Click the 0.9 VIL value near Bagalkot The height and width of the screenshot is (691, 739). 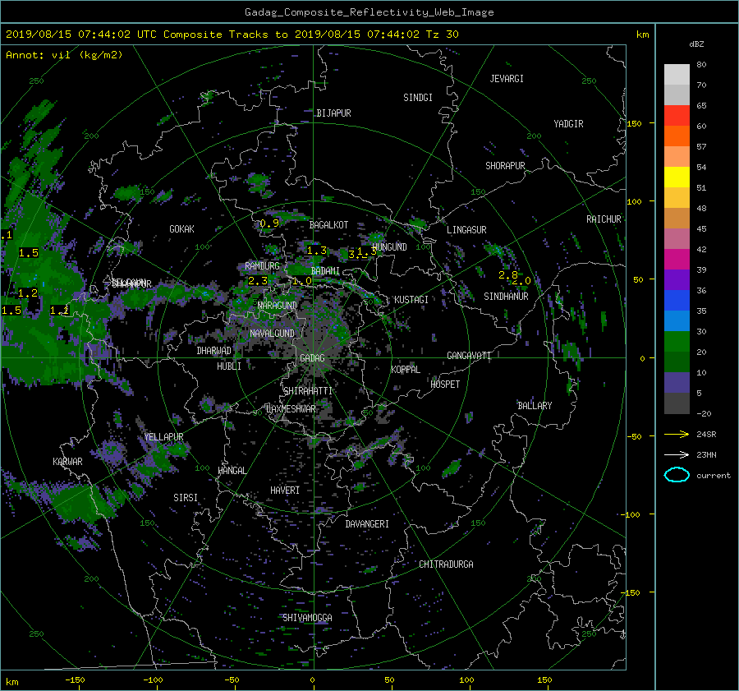pos(269,223)
